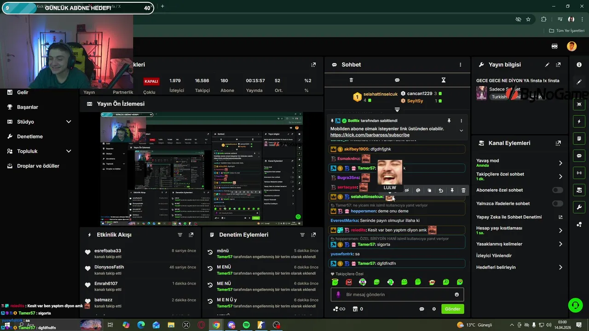The height and width of the screenshot is (331, 589).
Task: Collapse the pinned message chevron
Action: [x=461, y=131]
